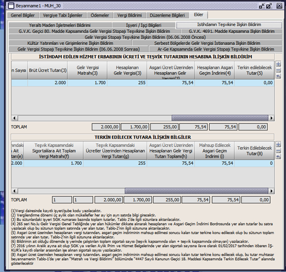
Task: Click upper table's horizontal scrollbar thumb
Action: (x=220, y=118)
